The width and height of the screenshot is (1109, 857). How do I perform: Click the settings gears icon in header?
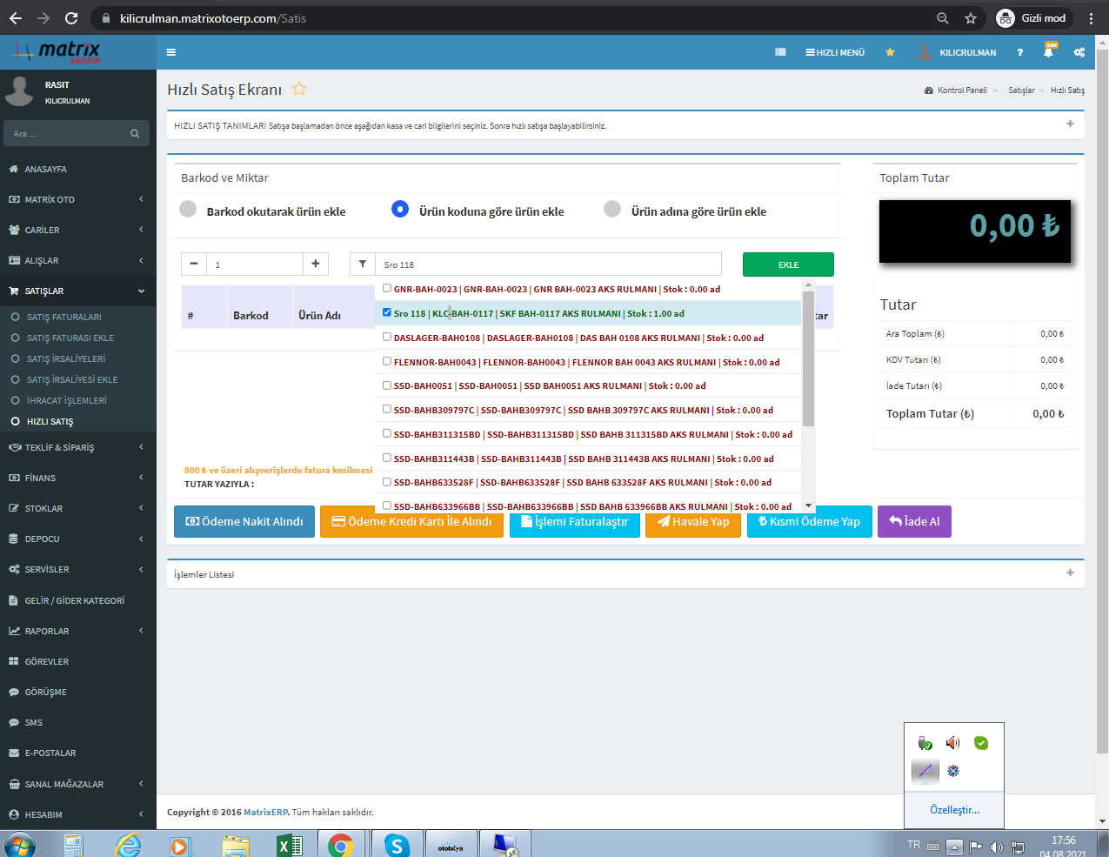1079,52
